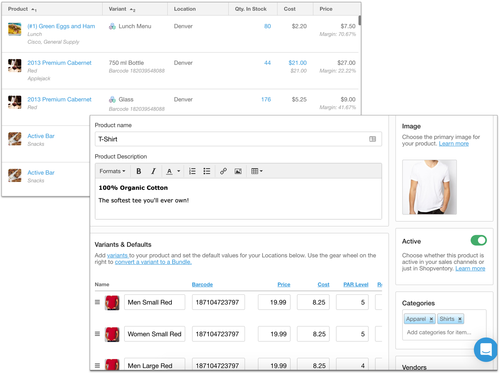Screen dimensions: 499x373
Task: Edit the Men Small Red PAR level field
Action: [352, 303]
